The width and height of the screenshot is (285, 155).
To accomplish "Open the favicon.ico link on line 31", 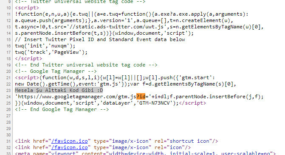I will pyautogui.click(x=69, y=141).
